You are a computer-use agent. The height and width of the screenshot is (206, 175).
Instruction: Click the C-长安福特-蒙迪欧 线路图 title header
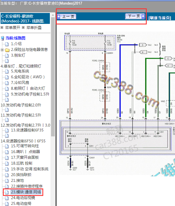click(25, 18)
